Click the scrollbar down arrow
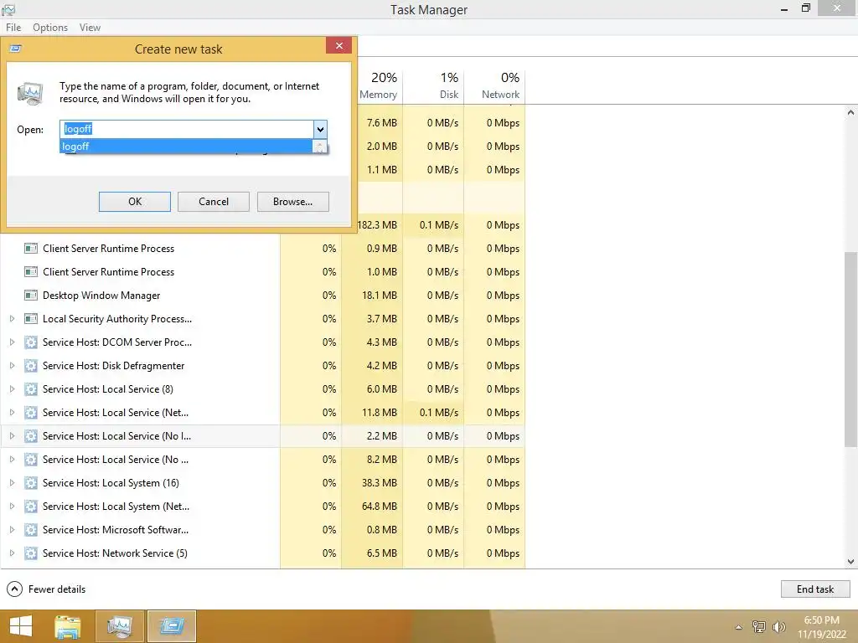 click(x=850, y=562)
